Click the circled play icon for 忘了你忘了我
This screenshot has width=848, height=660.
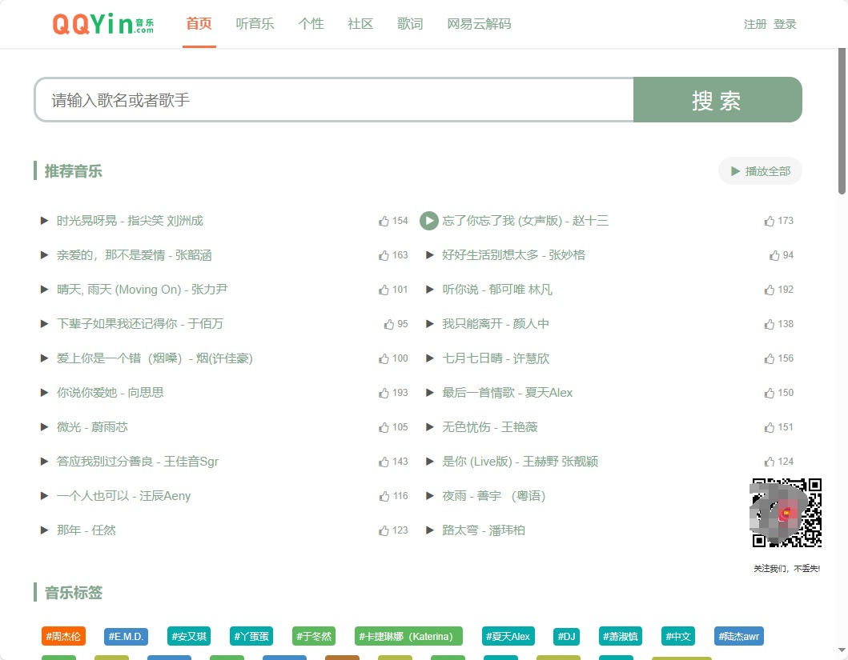click(429, 221)
